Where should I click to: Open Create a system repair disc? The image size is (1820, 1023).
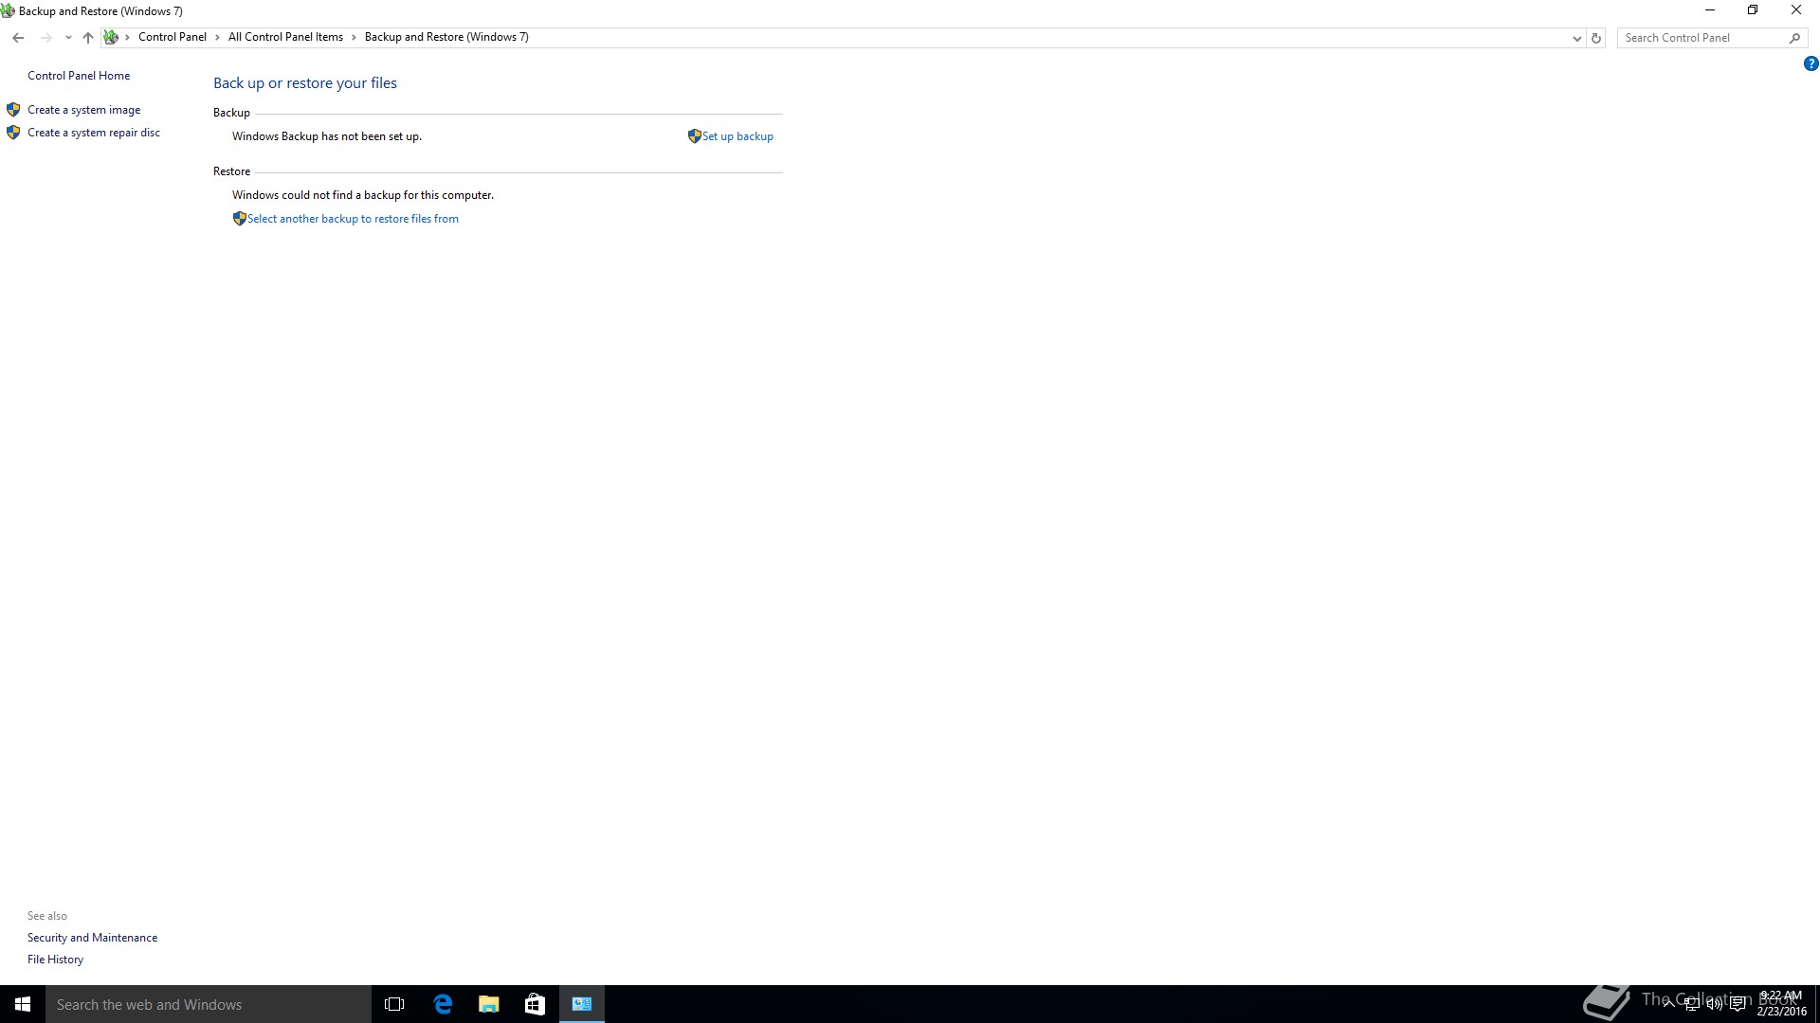point(93,133)
